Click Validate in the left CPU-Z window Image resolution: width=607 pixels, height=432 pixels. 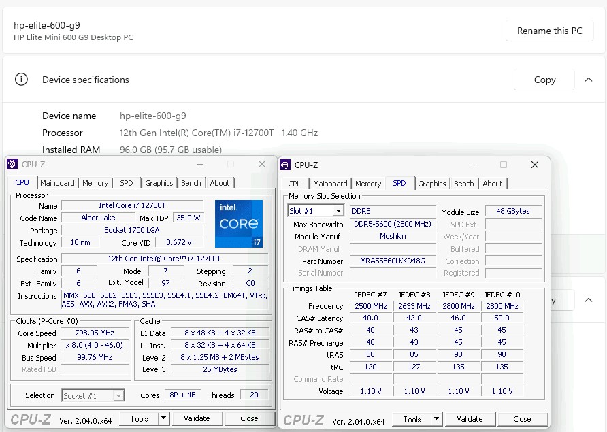tap(197, 418)
